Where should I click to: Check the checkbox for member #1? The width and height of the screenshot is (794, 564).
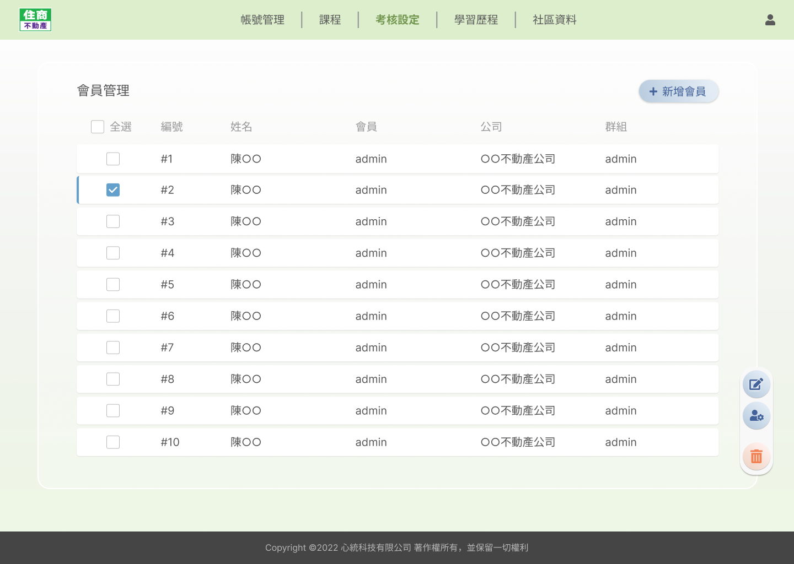click(113, 159)
